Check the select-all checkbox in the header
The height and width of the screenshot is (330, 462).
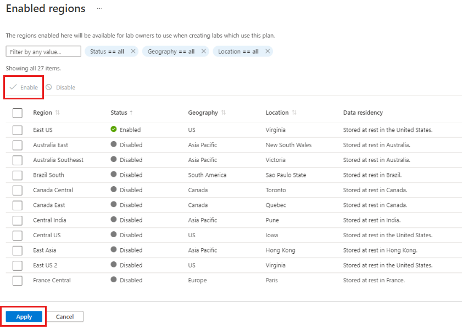click(17, 113)
